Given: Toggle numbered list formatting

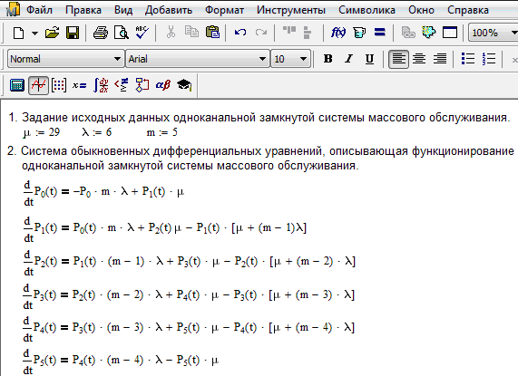Looking at the screenshot, I should tap(489, 59).
